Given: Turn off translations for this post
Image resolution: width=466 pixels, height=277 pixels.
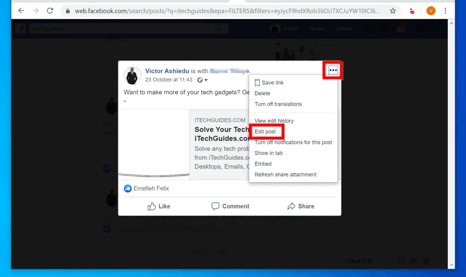Looking at the screenshot, I should 278,104.
